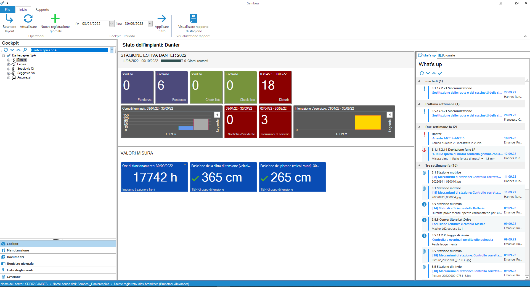Open 1. Rullo controllo gomma link
530x287 pixels.
467,154
